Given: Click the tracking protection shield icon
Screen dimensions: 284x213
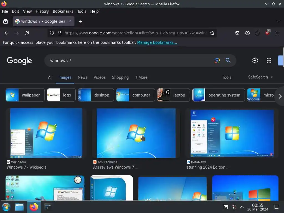Looking at the screenshot, I should 52,33.
